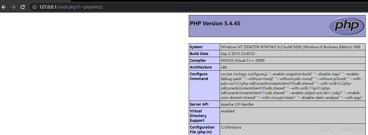Click the browser forward arrow
This screenshot has width=368, height=135.
[x=13, y=7]
